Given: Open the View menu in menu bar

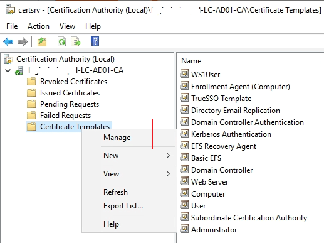Looking at the screenshot, I should click(x=67, y=26).
